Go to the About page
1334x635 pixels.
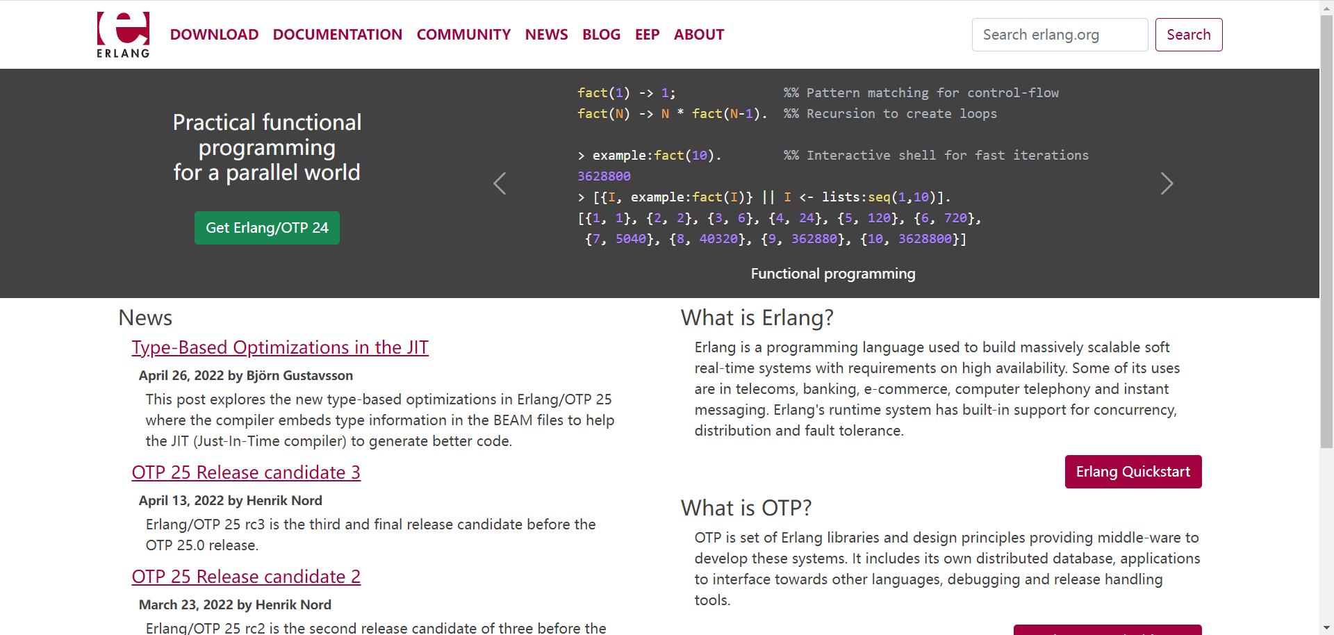coord(698,35)
